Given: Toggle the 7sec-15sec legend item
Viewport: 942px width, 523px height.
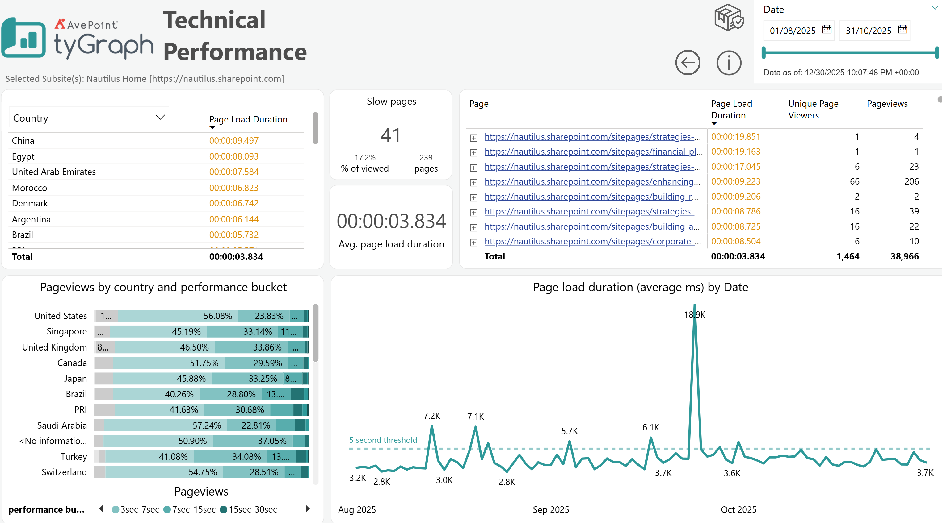Looking at the screenshot, I should 189,509.
